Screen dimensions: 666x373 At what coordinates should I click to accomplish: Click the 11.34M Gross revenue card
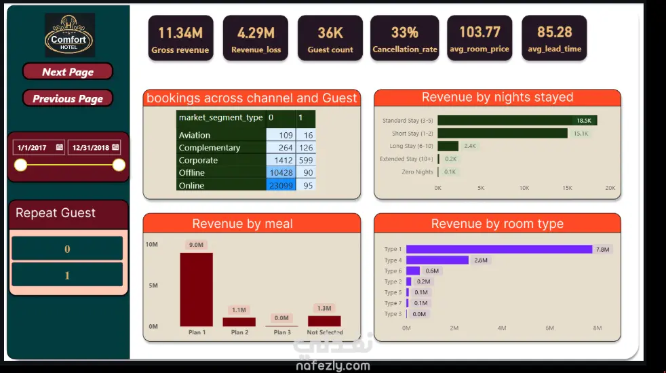pyautogui.click(x=180, y=38)
